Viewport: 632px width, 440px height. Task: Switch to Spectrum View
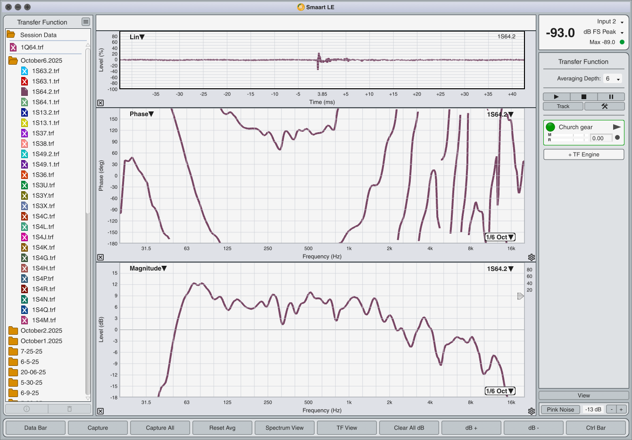(284, 428)
